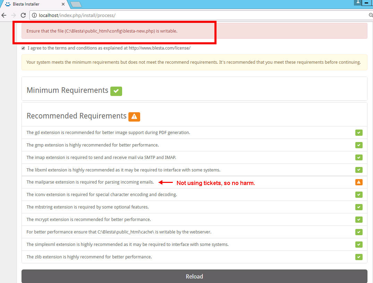Click the mcrypt extension requirement text

pos(88,220)
